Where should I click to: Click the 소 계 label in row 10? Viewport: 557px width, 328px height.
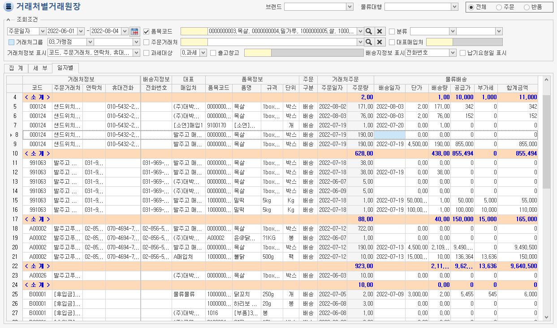click(x=37, y=153)
